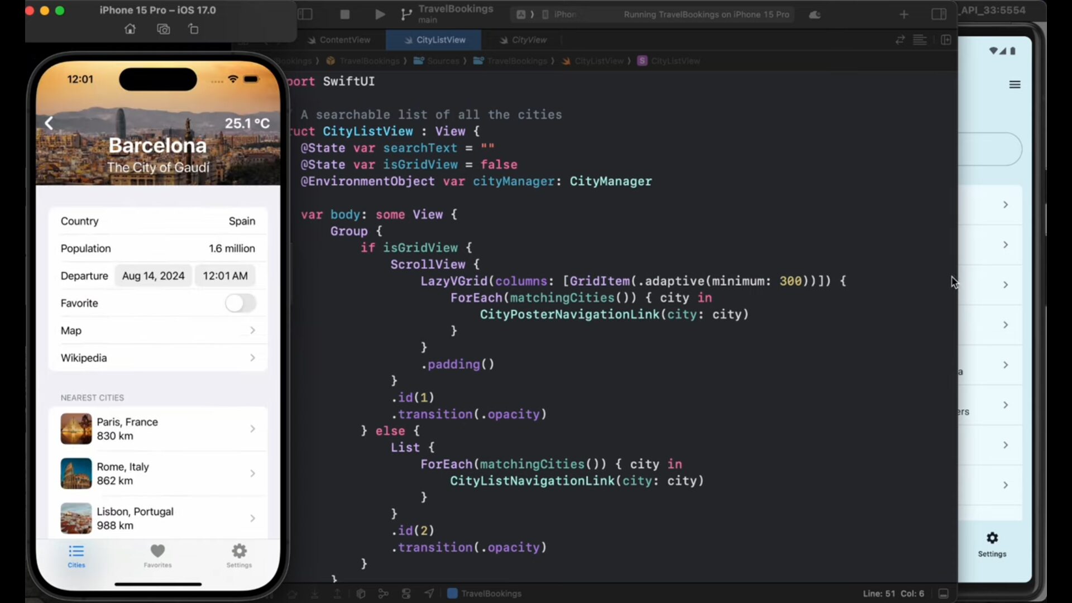Open Paris, France nearest city

[158, 429]
